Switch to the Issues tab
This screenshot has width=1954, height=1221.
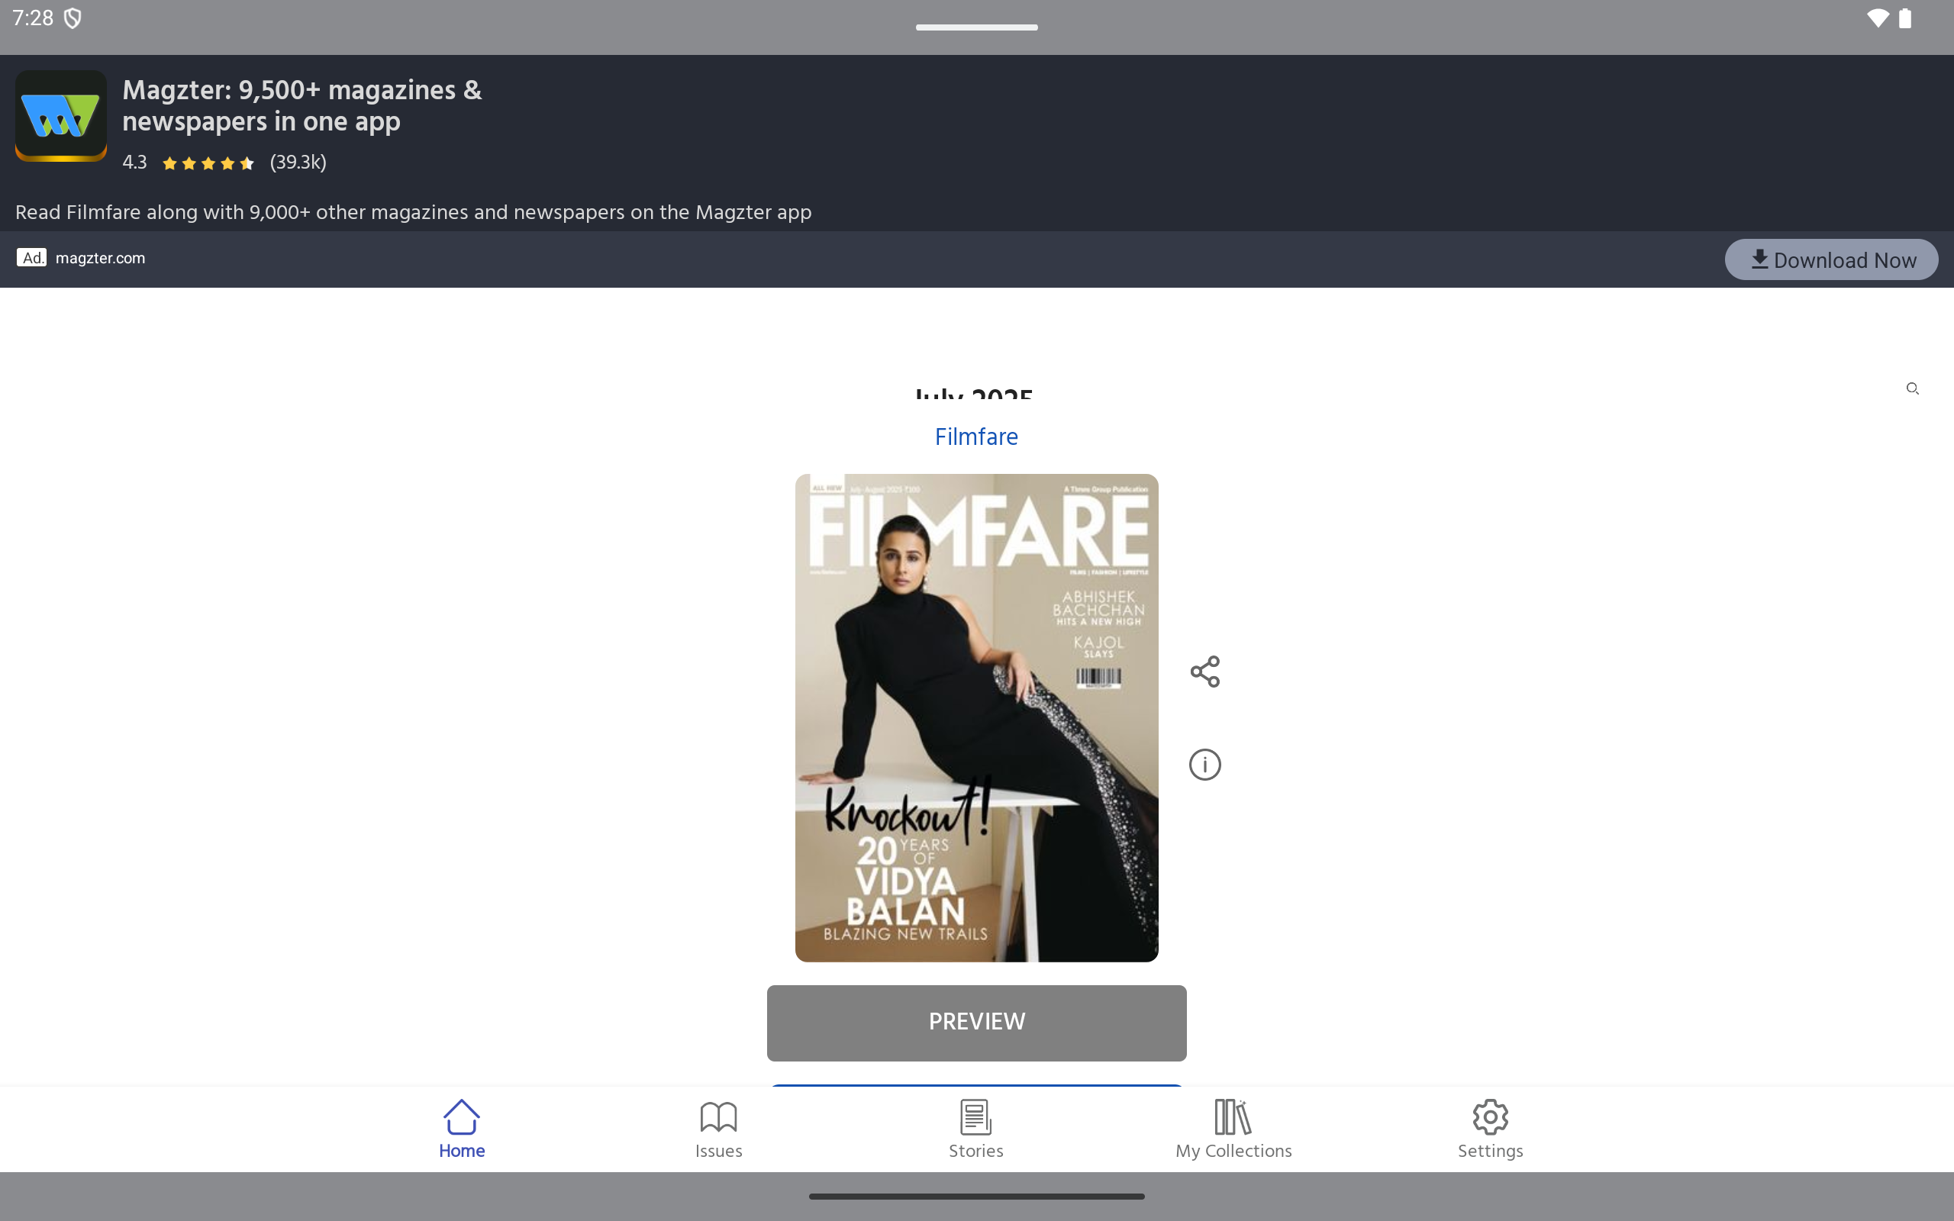pos(717,1150)
